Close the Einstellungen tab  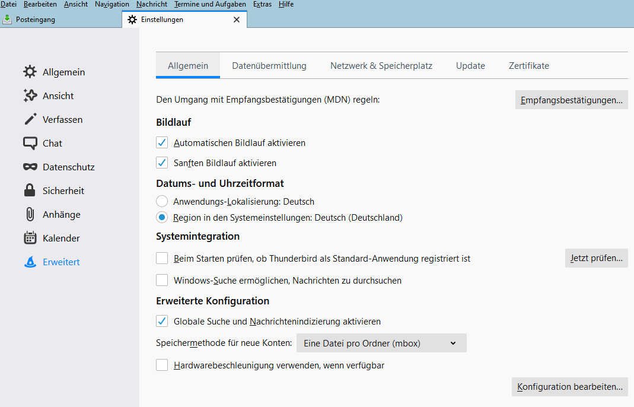point(237,20)
